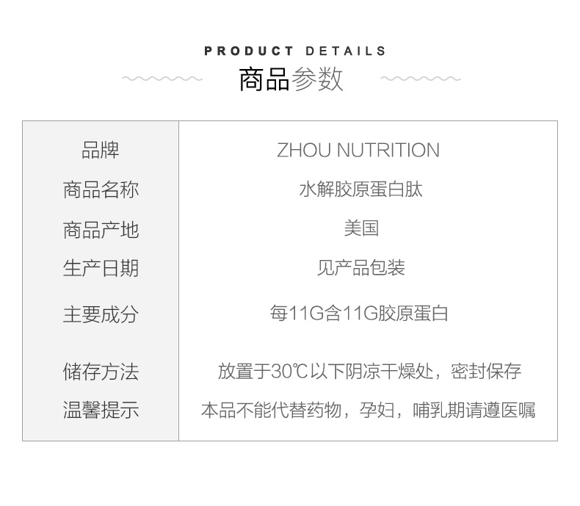Click the 品牌 row label
Screen dimensions: 580x506
[101, 151]
